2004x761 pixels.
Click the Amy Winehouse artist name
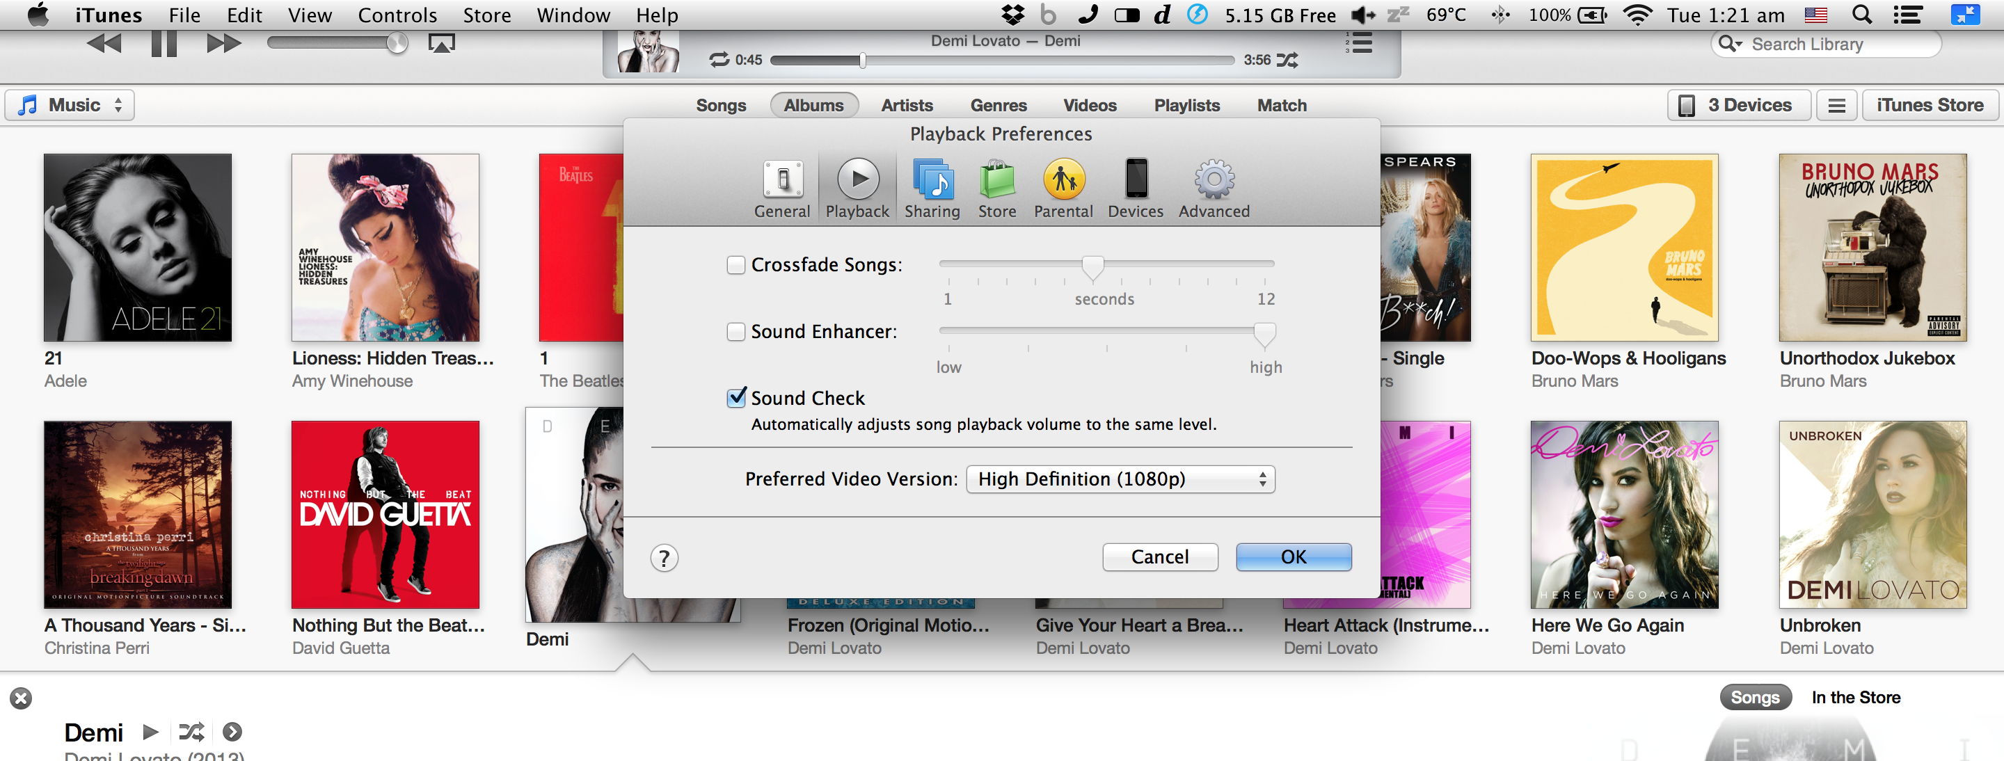pyautogui.click(x=352, y=381)
